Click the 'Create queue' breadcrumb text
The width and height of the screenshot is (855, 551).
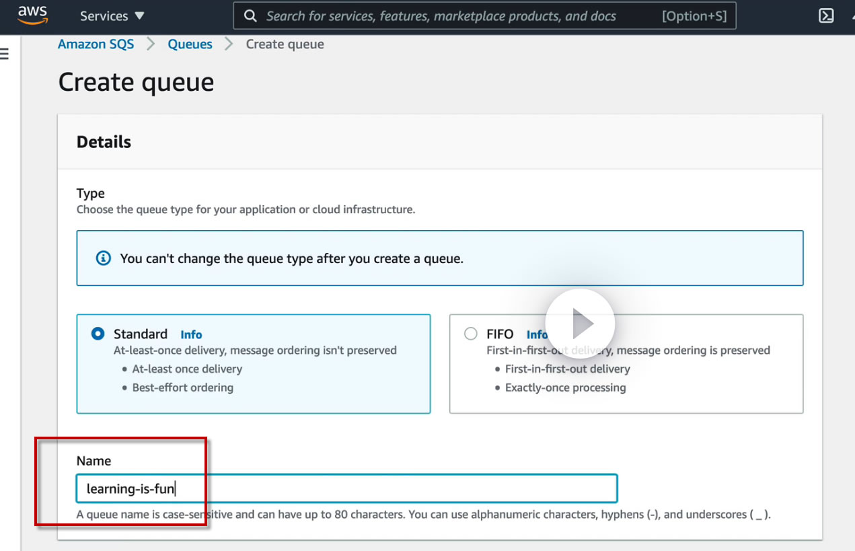point(285,44)
